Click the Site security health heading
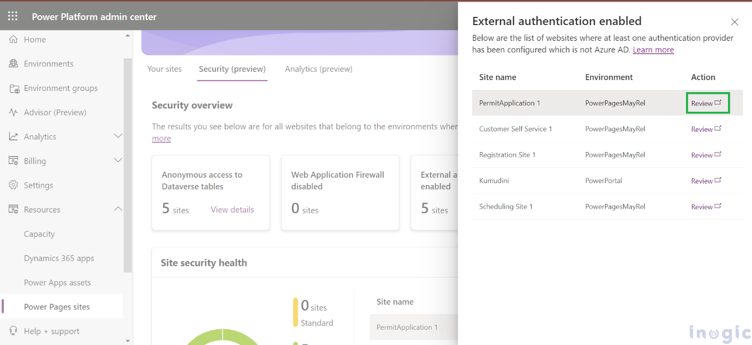Screen dimensions: 752x345 [x=204, y=263]
